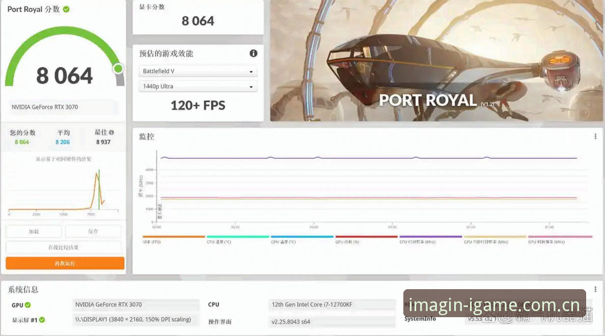This screenshot has width=605, height=336.
Task: Open the 1440p Ultra resolution dropdown
Action: (198, 86)
